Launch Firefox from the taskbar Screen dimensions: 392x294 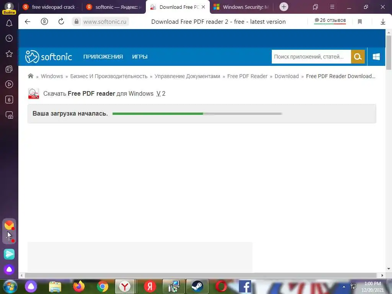click(x=79, y=286)
